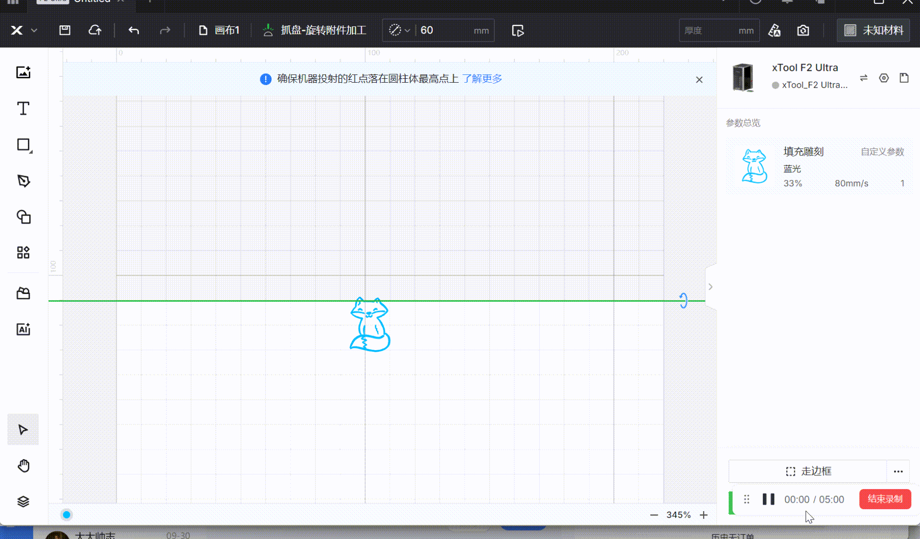Click the camera capture icon
Viewport: 920px width, 539px height.
click(x=803, y=30)
